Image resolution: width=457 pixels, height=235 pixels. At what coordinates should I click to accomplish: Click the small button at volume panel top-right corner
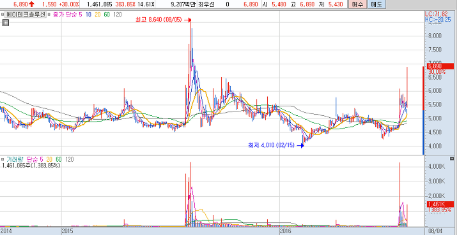(x=452, y=159)
